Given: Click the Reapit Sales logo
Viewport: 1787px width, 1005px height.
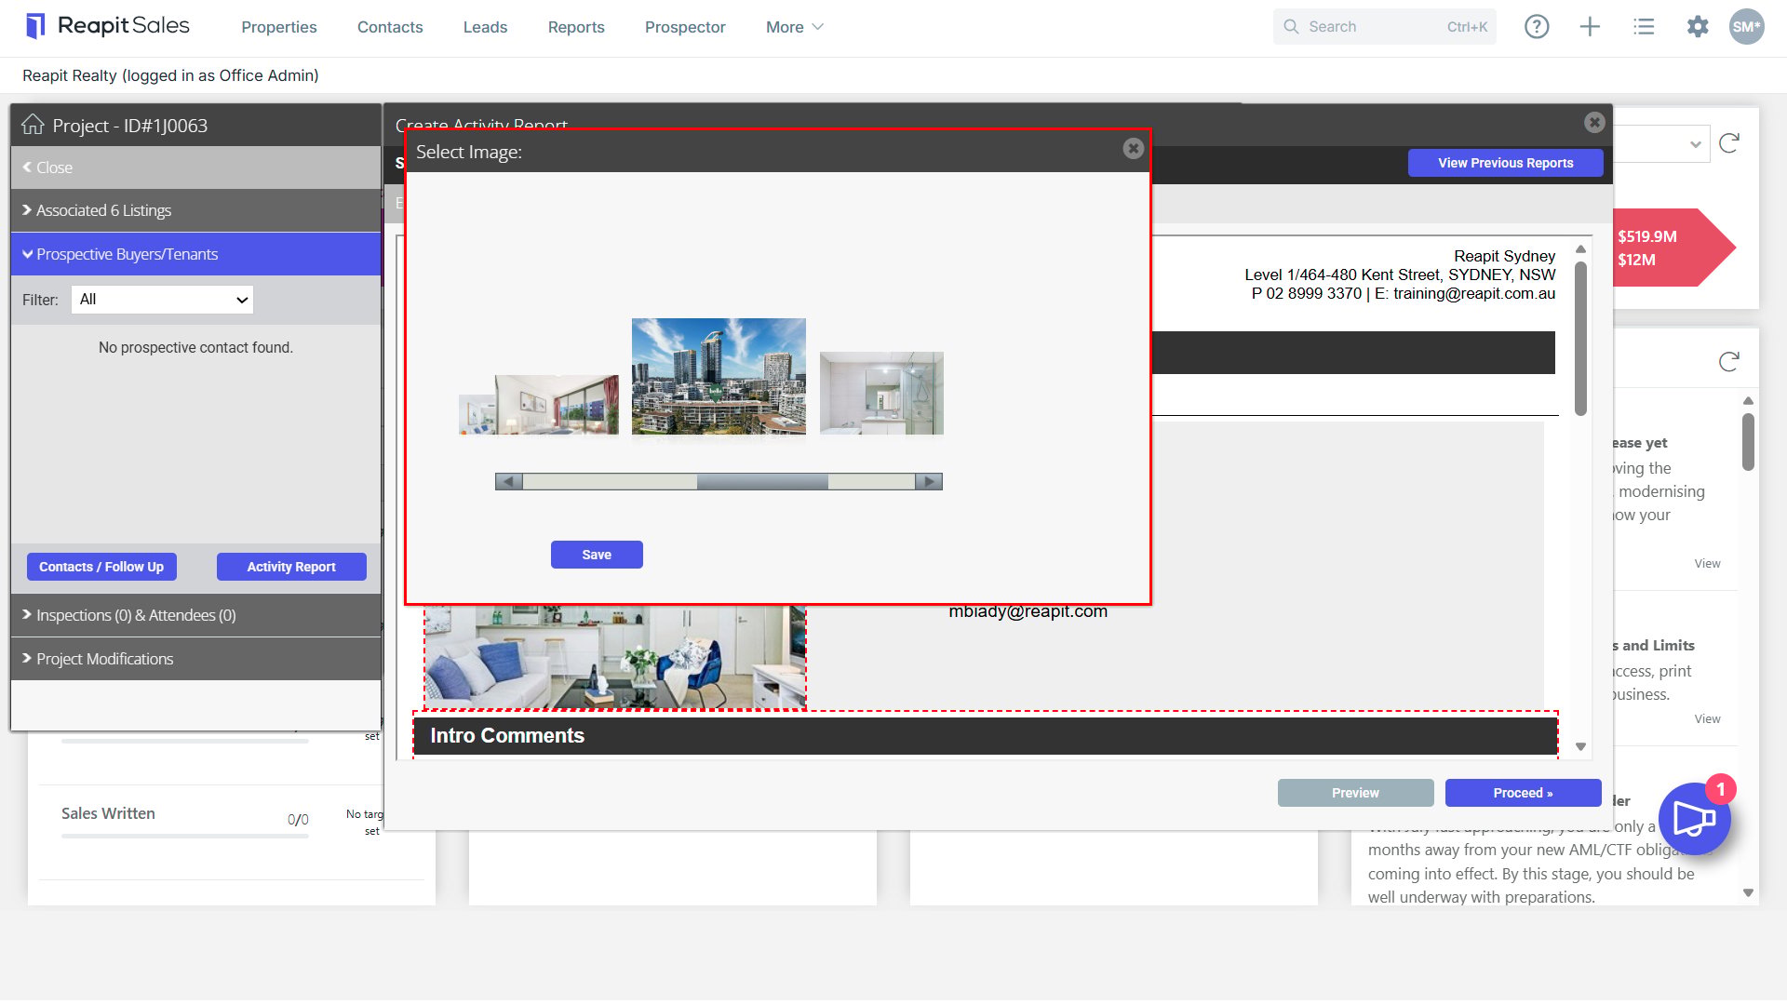Looking at the screenshot, I should pos(107,26).
